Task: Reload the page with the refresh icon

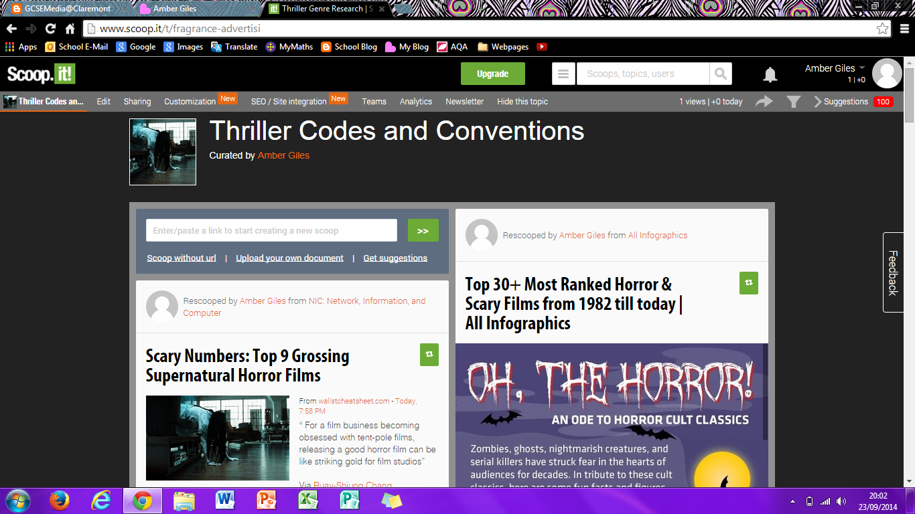Action: point(50,29)
